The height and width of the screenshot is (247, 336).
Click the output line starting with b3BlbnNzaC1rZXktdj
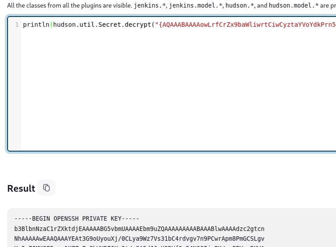coord(139,229)
